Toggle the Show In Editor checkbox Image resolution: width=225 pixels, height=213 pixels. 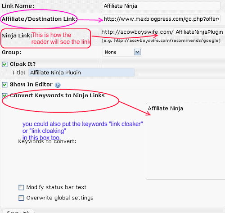point(4,85)
